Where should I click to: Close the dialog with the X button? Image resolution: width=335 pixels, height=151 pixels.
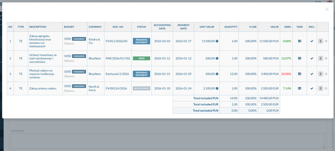(x=327, y=9)
